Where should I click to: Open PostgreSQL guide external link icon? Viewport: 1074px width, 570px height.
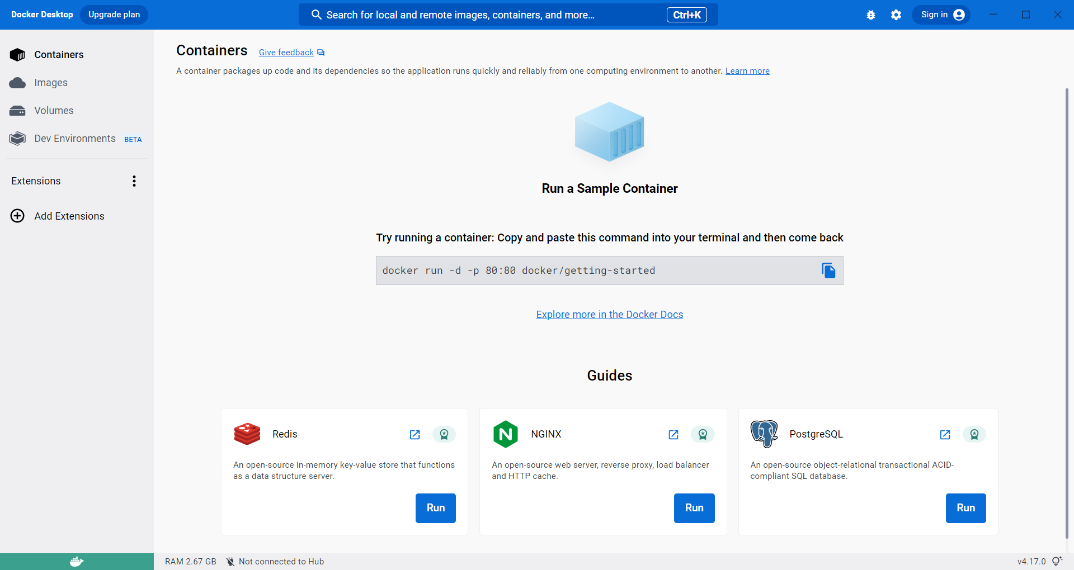coord(945,435)
